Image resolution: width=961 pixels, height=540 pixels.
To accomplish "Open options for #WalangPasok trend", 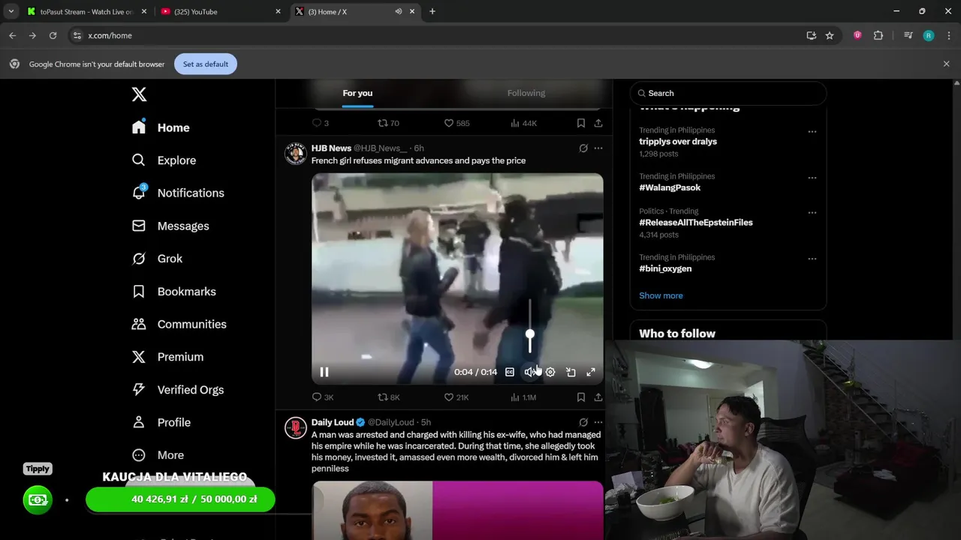I will 812,178.
